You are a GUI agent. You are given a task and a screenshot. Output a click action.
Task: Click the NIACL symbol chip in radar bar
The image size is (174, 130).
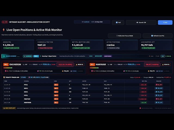tap(36, 56)
